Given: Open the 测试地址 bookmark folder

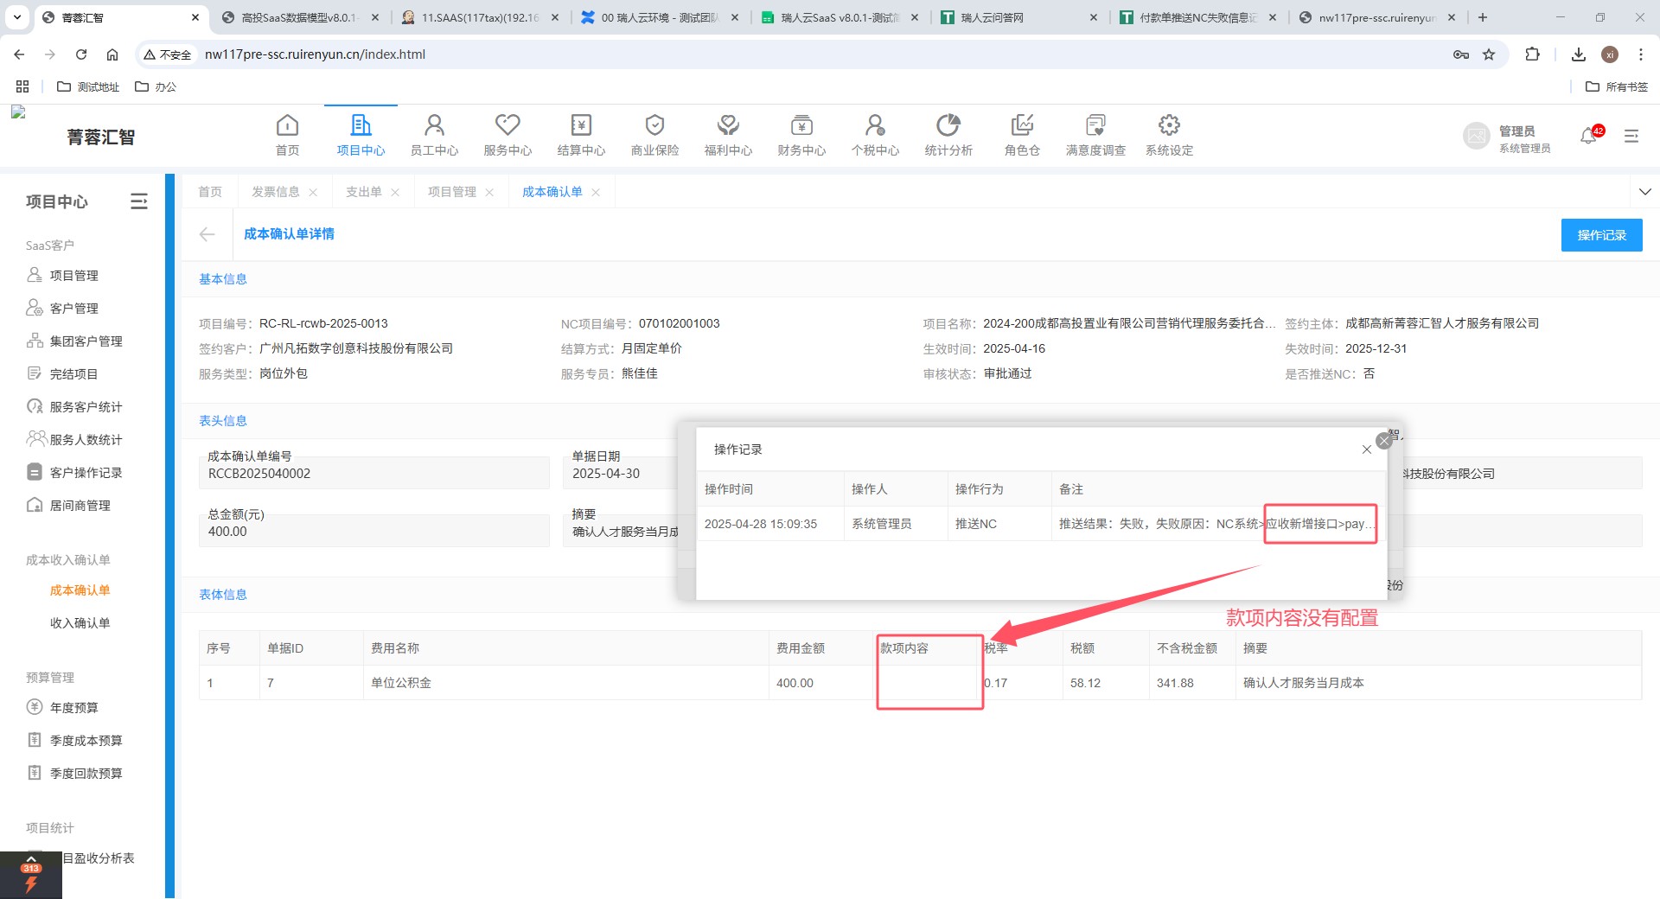Looking at the screenshot, I should coord(88,87).
